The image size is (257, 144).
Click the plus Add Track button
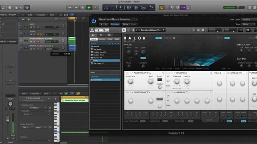(23, 20)
